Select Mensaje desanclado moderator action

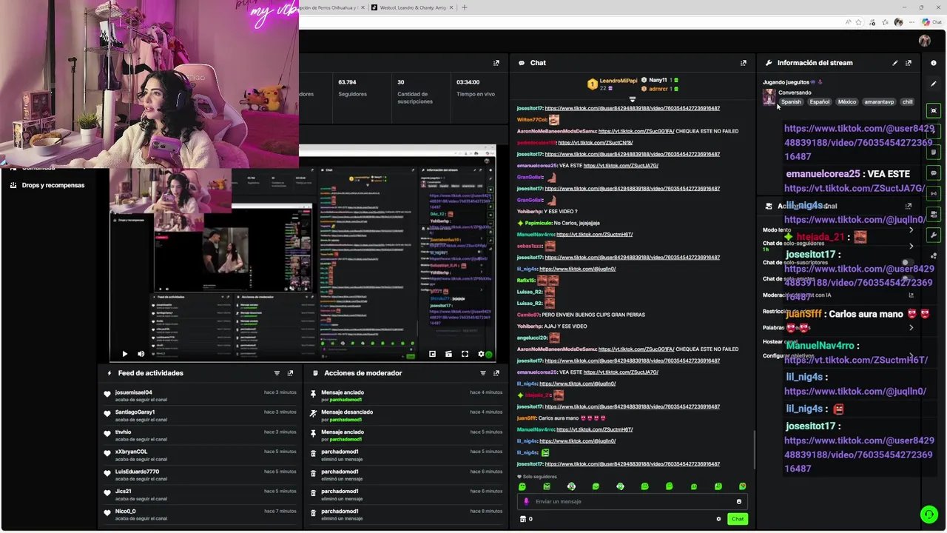coord(406,415)
